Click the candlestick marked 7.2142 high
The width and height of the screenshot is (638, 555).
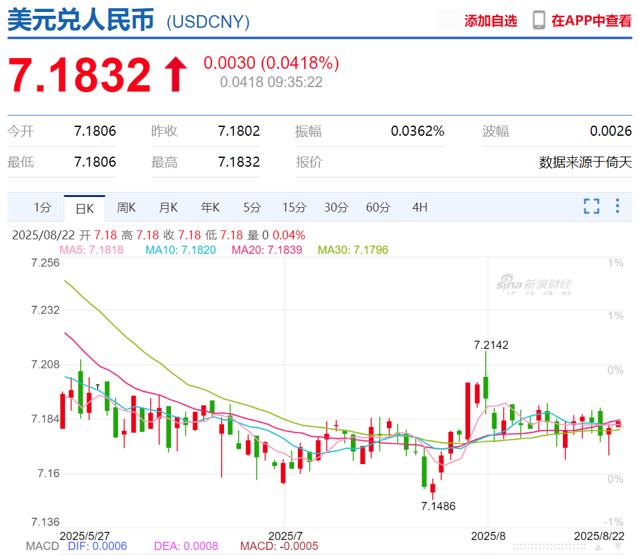point(486,386)
